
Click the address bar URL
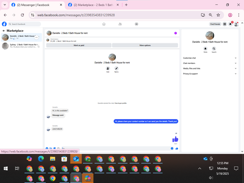76,15
